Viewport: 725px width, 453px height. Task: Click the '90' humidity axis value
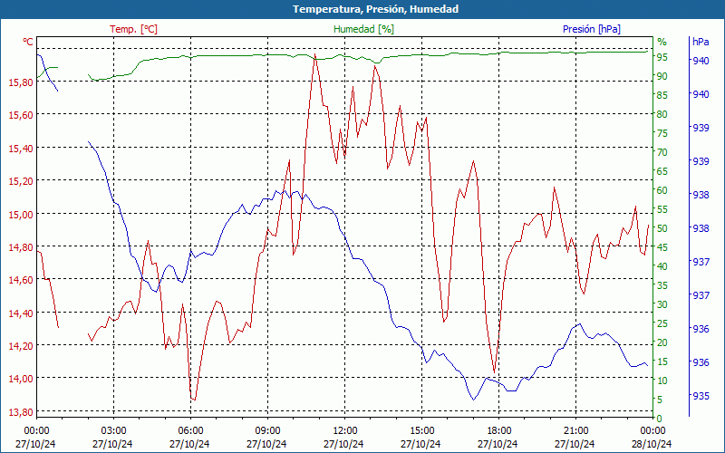pos(662,76)
